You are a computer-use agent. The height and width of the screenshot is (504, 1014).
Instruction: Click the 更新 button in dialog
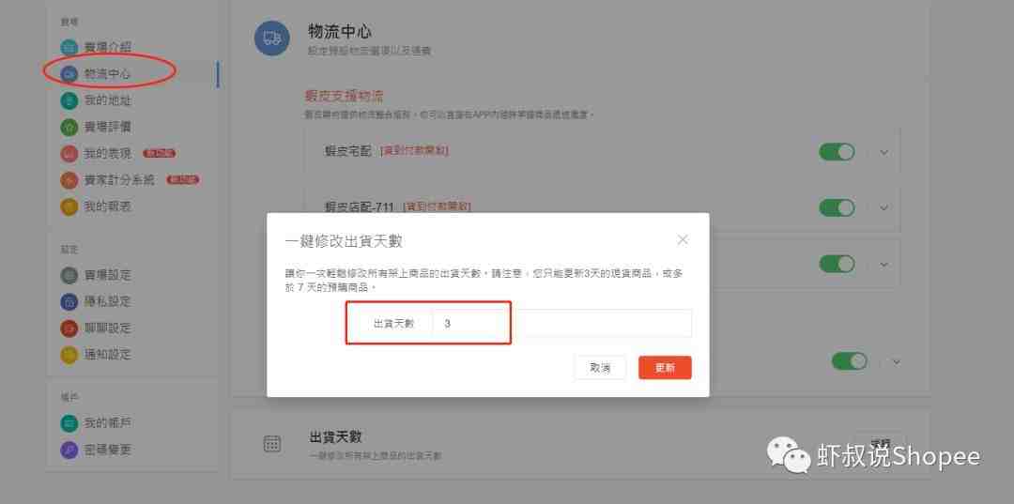(x=665, y=368)
